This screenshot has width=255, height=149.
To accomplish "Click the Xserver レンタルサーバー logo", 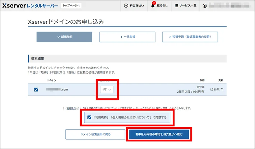I will (30, 6).
